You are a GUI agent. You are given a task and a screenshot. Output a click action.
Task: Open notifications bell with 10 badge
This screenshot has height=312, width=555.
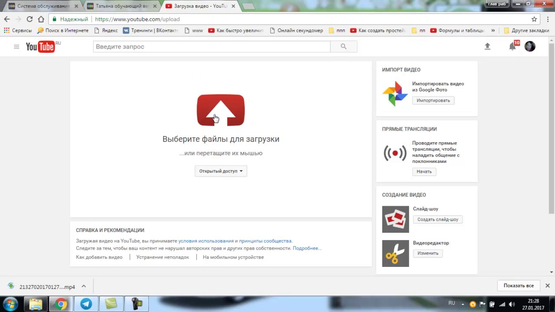point(513,46)
